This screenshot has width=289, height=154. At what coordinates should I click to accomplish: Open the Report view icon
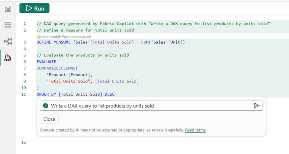[x=8, y=9]
